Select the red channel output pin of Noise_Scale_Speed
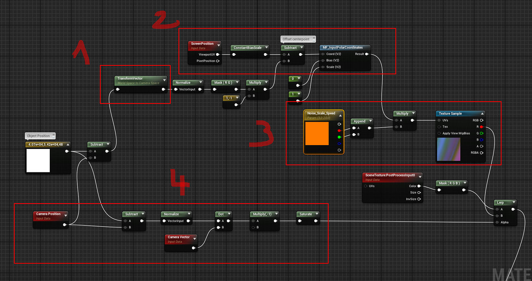Viewport: 532px width, 281px height. pos(339,130)
